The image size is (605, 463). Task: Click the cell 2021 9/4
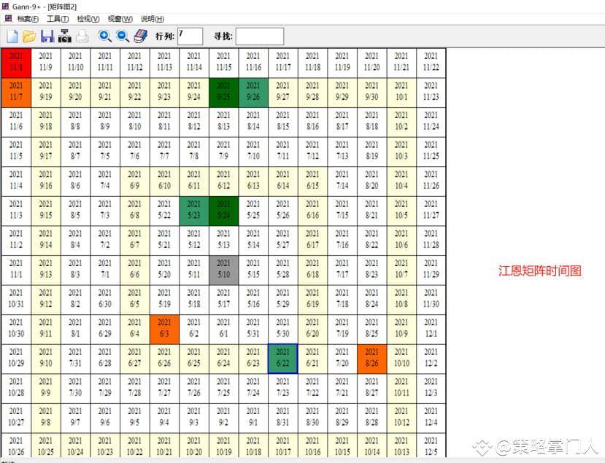point(164,419)
